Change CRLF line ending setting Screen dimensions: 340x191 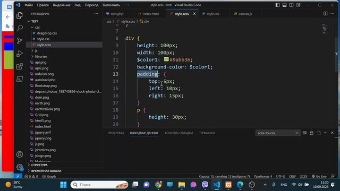[x=292, y=177]
